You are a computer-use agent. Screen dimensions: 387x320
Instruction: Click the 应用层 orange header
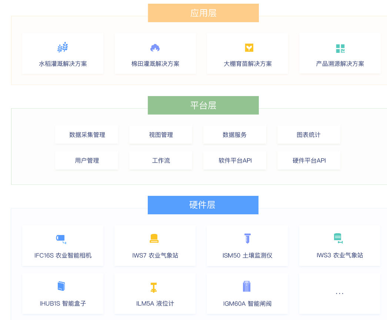coord(203,13)
